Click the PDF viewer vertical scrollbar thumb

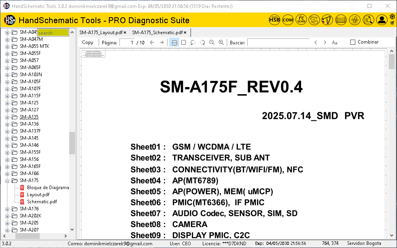[x=391, y=62]
